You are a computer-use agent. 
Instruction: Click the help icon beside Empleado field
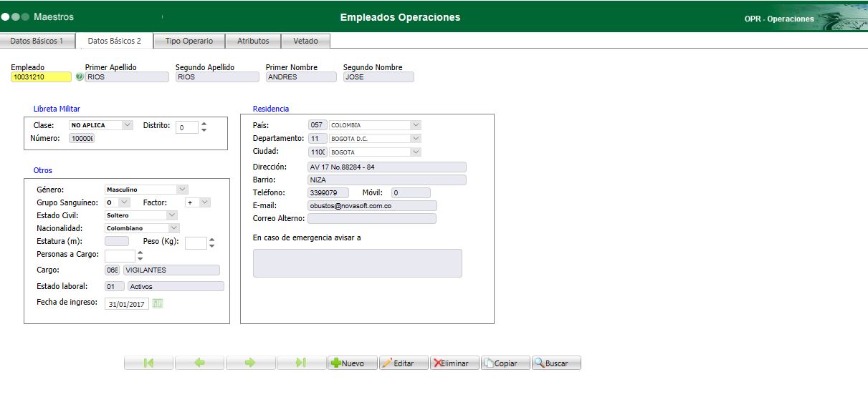(79, 77)
